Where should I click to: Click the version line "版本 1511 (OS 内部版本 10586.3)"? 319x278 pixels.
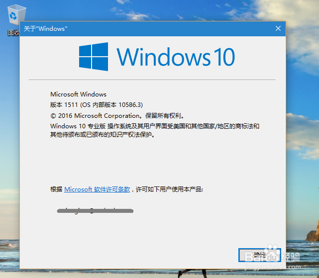pos(97,105)
